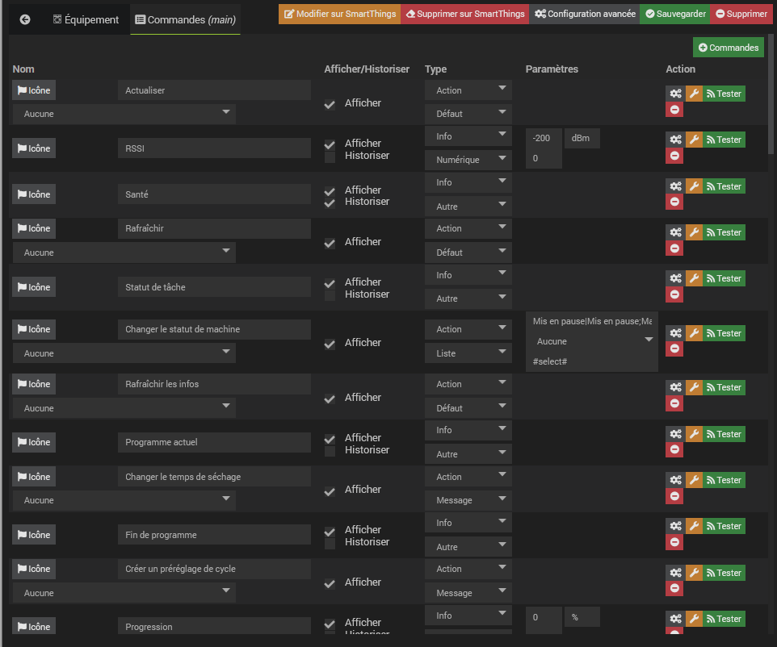Open gears for Changer le temps de séchage
777x647 pixels.
(675, 480)
